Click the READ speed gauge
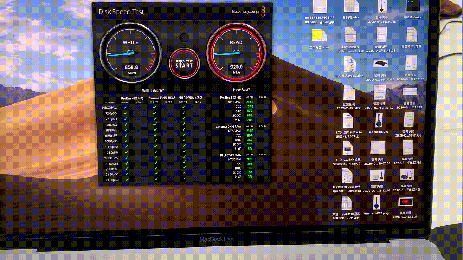Screen dimensions: 463x260 tap(236, 53)
